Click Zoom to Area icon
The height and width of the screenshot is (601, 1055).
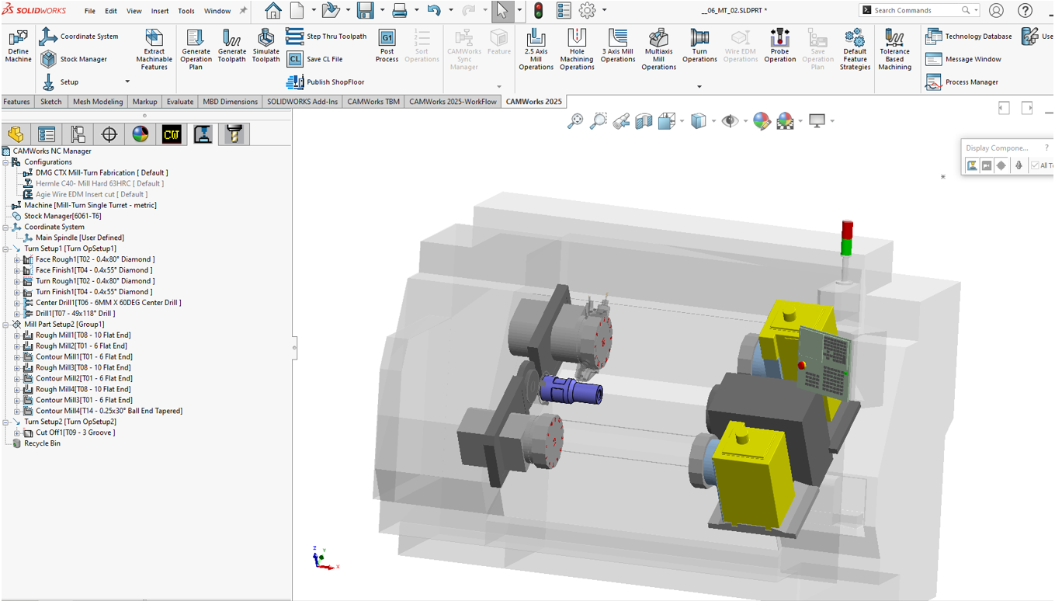(x=598, y=121)
